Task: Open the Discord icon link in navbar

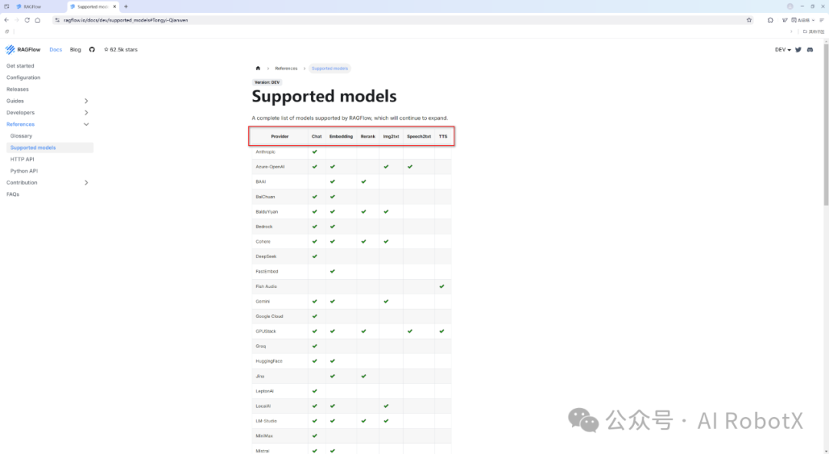Action: pyautogui.click(x=810, y=50)
